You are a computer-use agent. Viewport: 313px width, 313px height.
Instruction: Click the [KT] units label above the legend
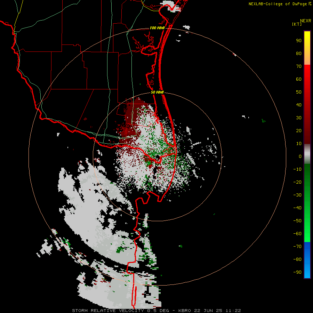[297, 24]
